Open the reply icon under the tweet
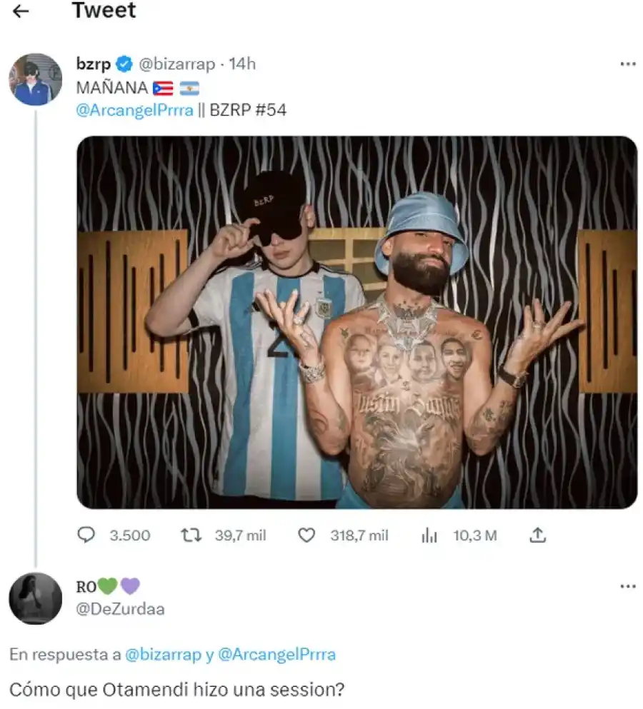This screenshot has width=643, height=709. point(87,535)
